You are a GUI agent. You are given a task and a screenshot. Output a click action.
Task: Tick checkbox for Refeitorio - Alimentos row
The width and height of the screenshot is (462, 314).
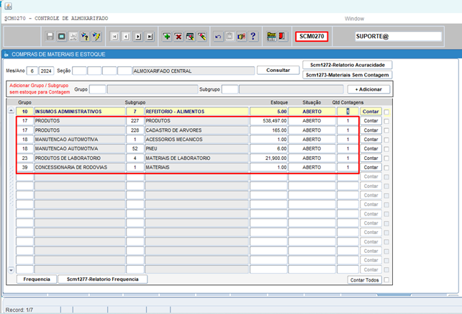[386, 112]
